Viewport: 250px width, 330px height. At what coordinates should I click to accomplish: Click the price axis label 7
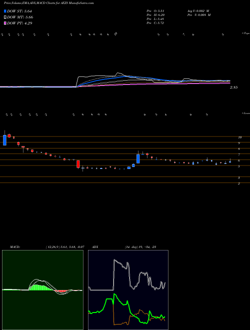[x=239, y=154]
